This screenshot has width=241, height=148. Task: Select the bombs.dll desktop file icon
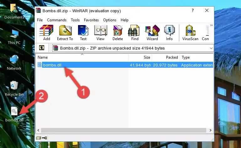(x=14, y=114)
